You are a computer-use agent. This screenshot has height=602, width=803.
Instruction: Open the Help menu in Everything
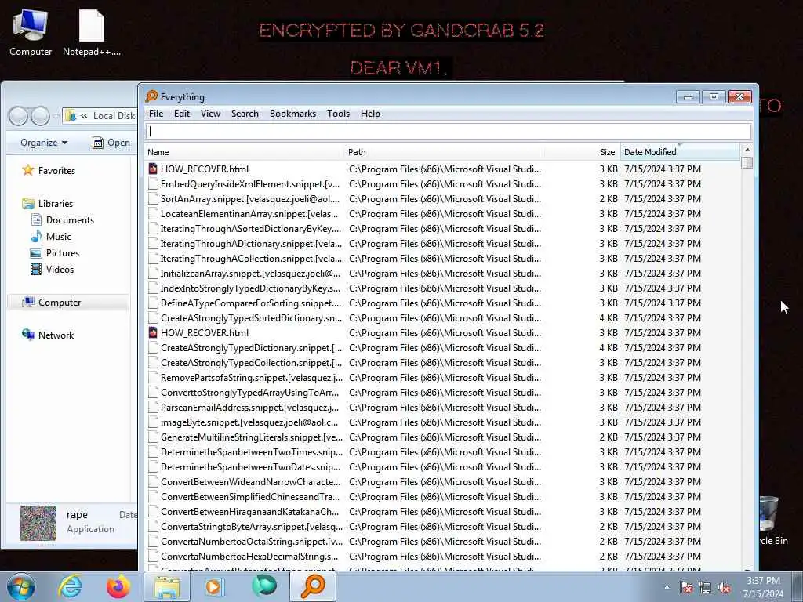(370, 114)
